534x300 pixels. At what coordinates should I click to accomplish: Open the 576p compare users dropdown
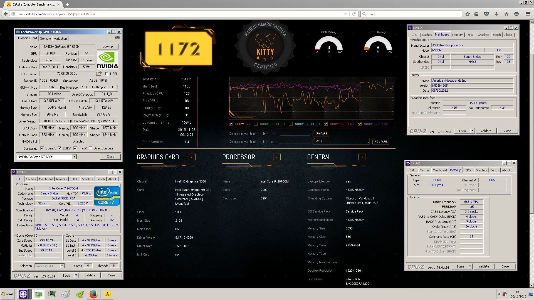(341, 141)
